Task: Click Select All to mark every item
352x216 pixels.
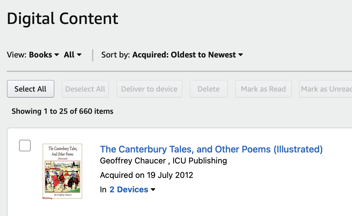Action: [30, 89]
